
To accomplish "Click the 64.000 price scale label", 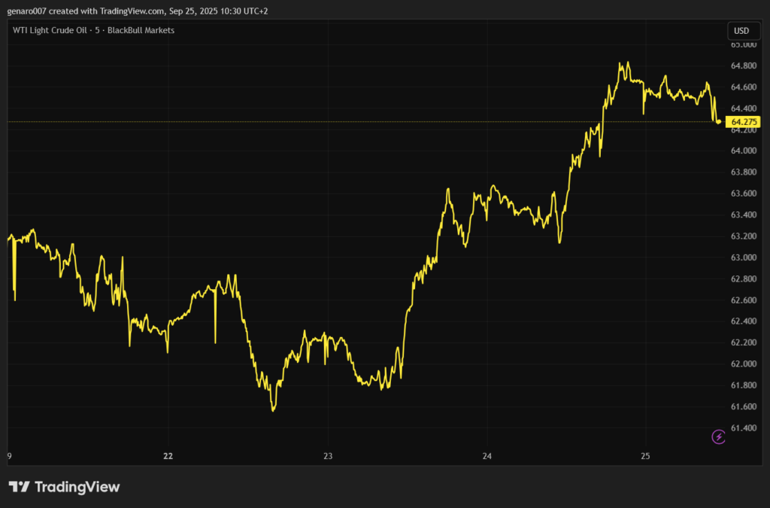I will pyautogui.click(x=744, y=151).
